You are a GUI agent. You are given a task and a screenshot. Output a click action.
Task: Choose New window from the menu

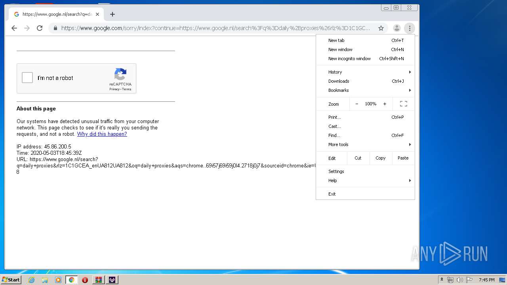point(365,49)
